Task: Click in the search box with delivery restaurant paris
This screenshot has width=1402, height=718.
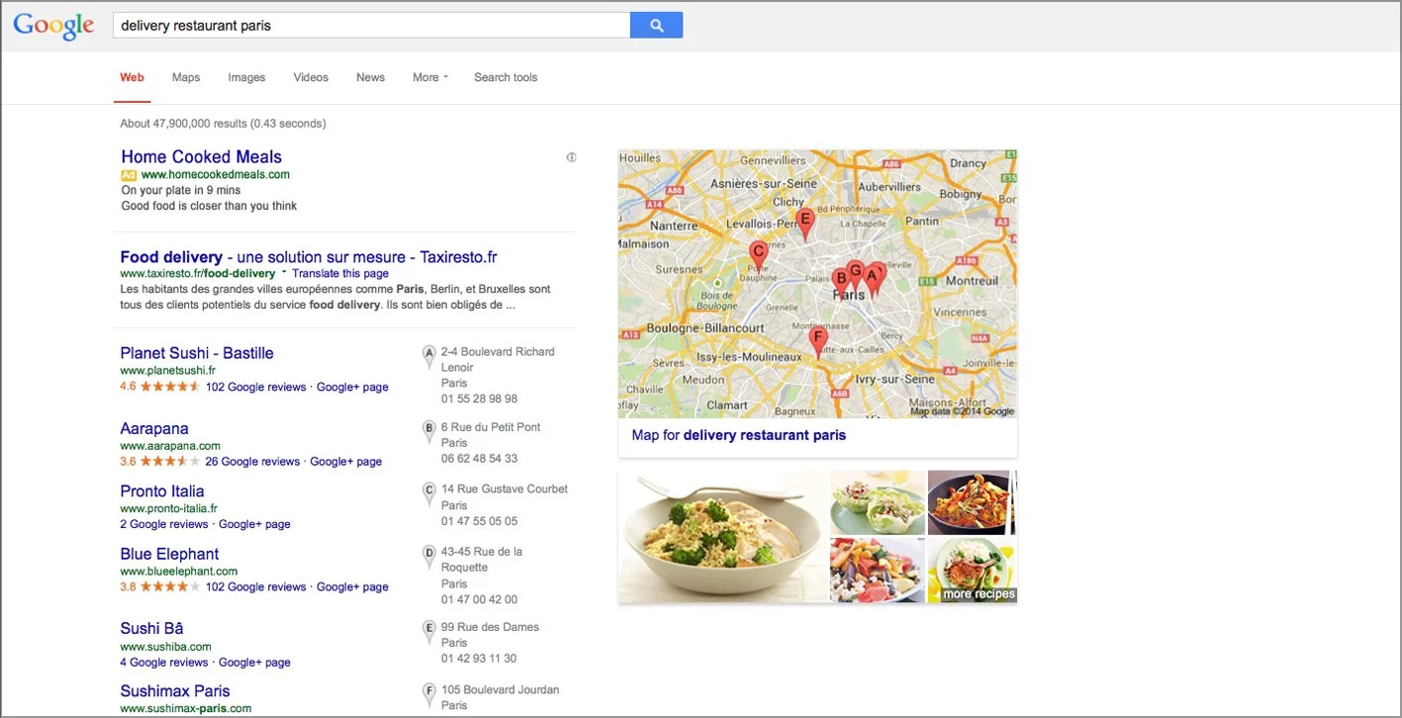Action: [x=371, y=26]
